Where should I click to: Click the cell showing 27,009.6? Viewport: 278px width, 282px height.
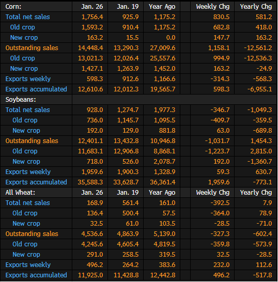(x=163, y=48)
